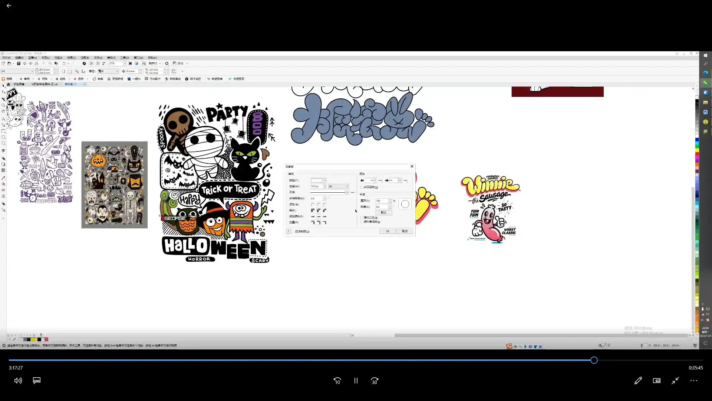Screen dimensions: 712x401
Task: Click the outline position centered icon
Action: 319,222
